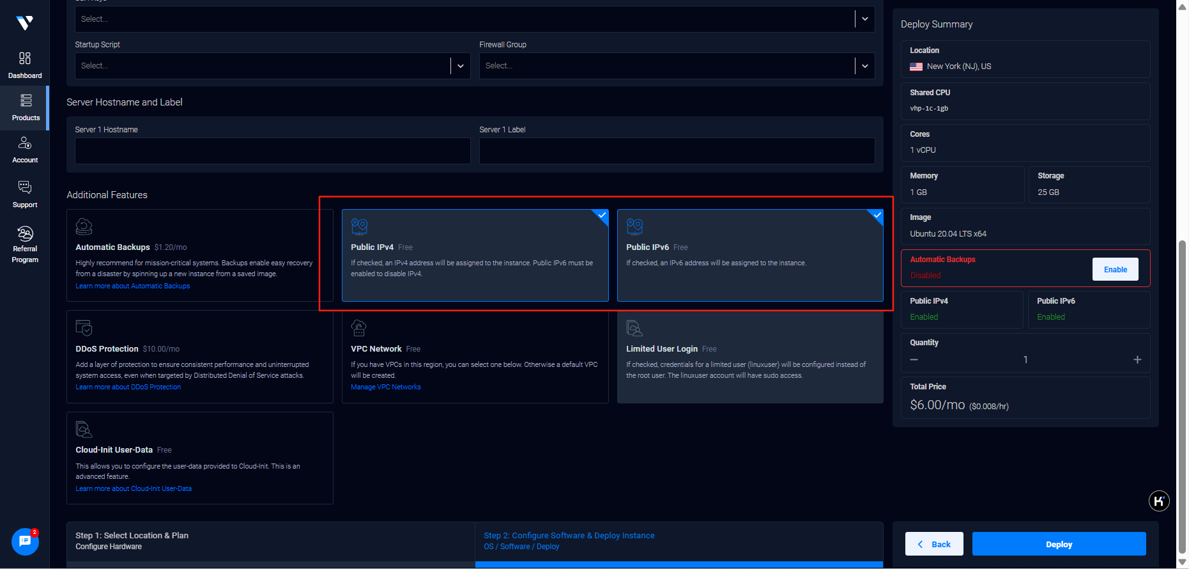Enable the DDoS Protection feature card

(199, 356)
